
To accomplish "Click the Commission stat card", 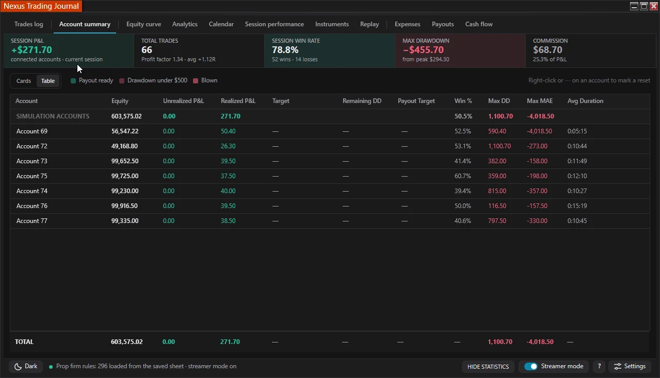I will [x=591, y=50].
